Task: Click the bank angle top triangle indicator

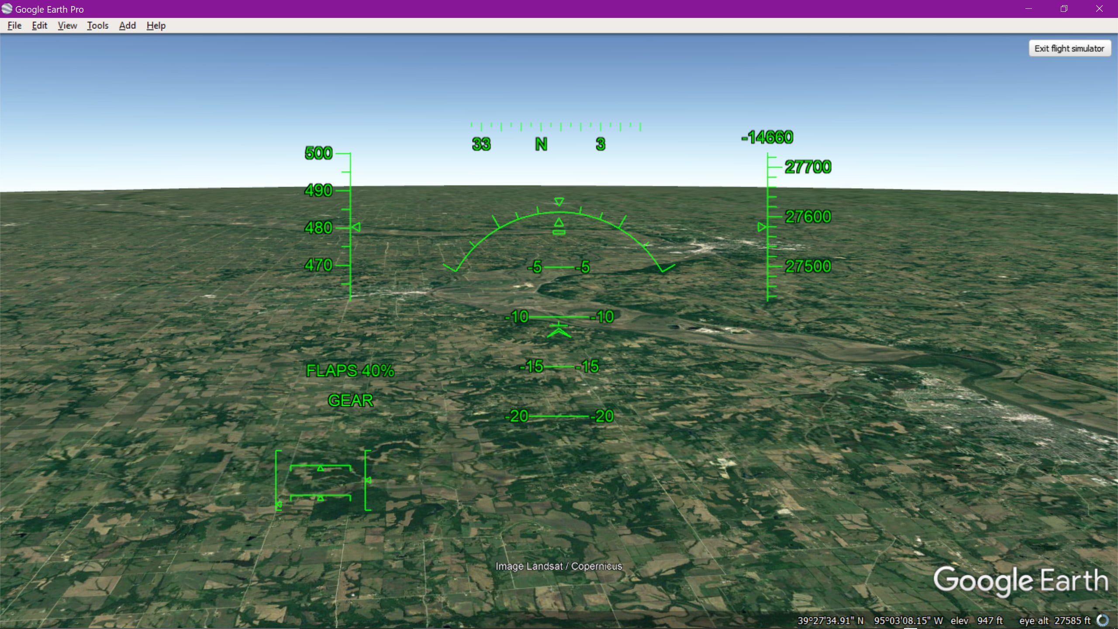Action: (x=559, y=202)
